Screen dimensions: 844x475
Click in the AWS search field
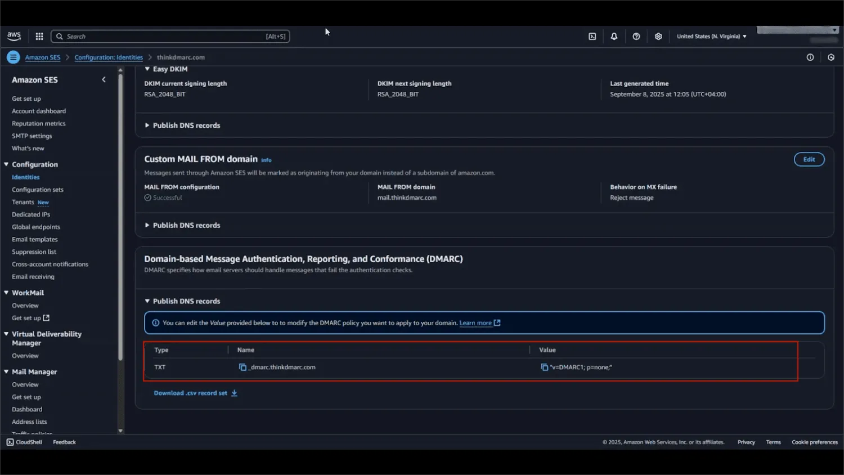coord(170,37)
